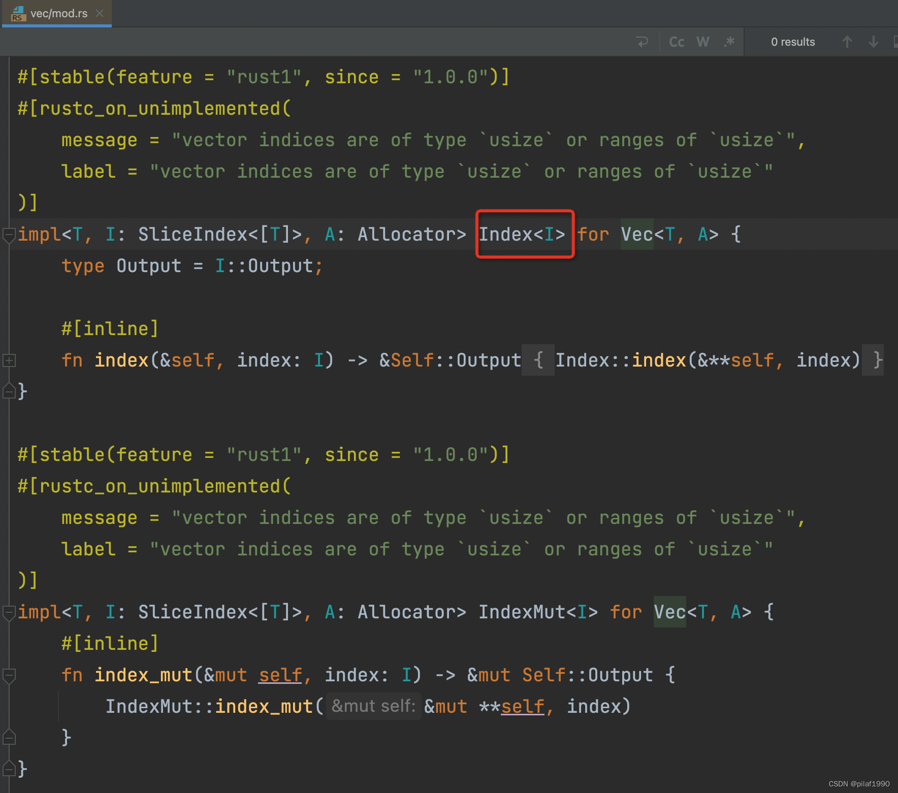
Task: Click first #[stable(feature = "rust1"...)] attribute line
Action: pyautogui.click(x=264, y=77)
